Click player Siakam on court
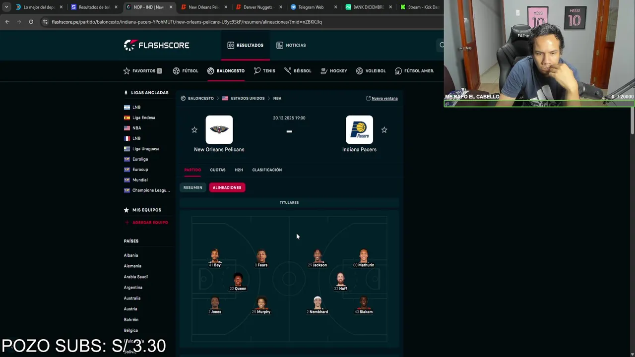Viewport: 635px width, 357px height. pyautogui.click(x=364, y=305)
